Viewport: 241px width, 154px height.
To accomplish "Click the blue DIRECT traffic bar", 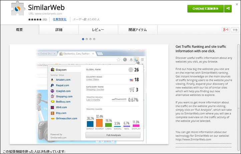I will [x=90, y=124].
